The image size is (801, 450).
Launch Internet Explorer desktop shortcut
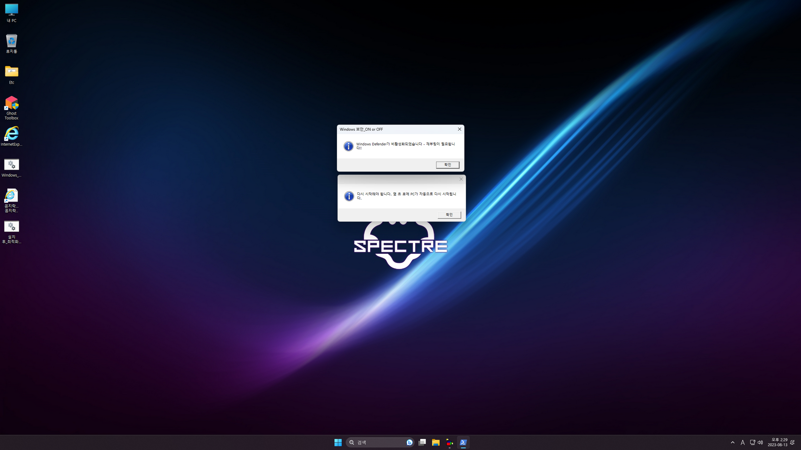tap(12, 136)
